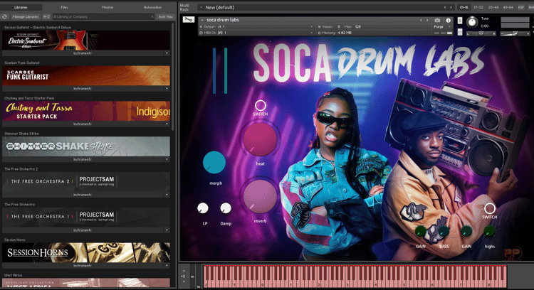Expand Chutney and Tassa Instruments arrow

click(167, 124)
